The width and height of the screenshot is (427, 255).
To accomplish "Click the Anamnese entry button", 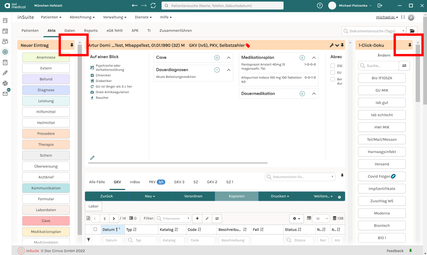I will [x=46, y=57].
